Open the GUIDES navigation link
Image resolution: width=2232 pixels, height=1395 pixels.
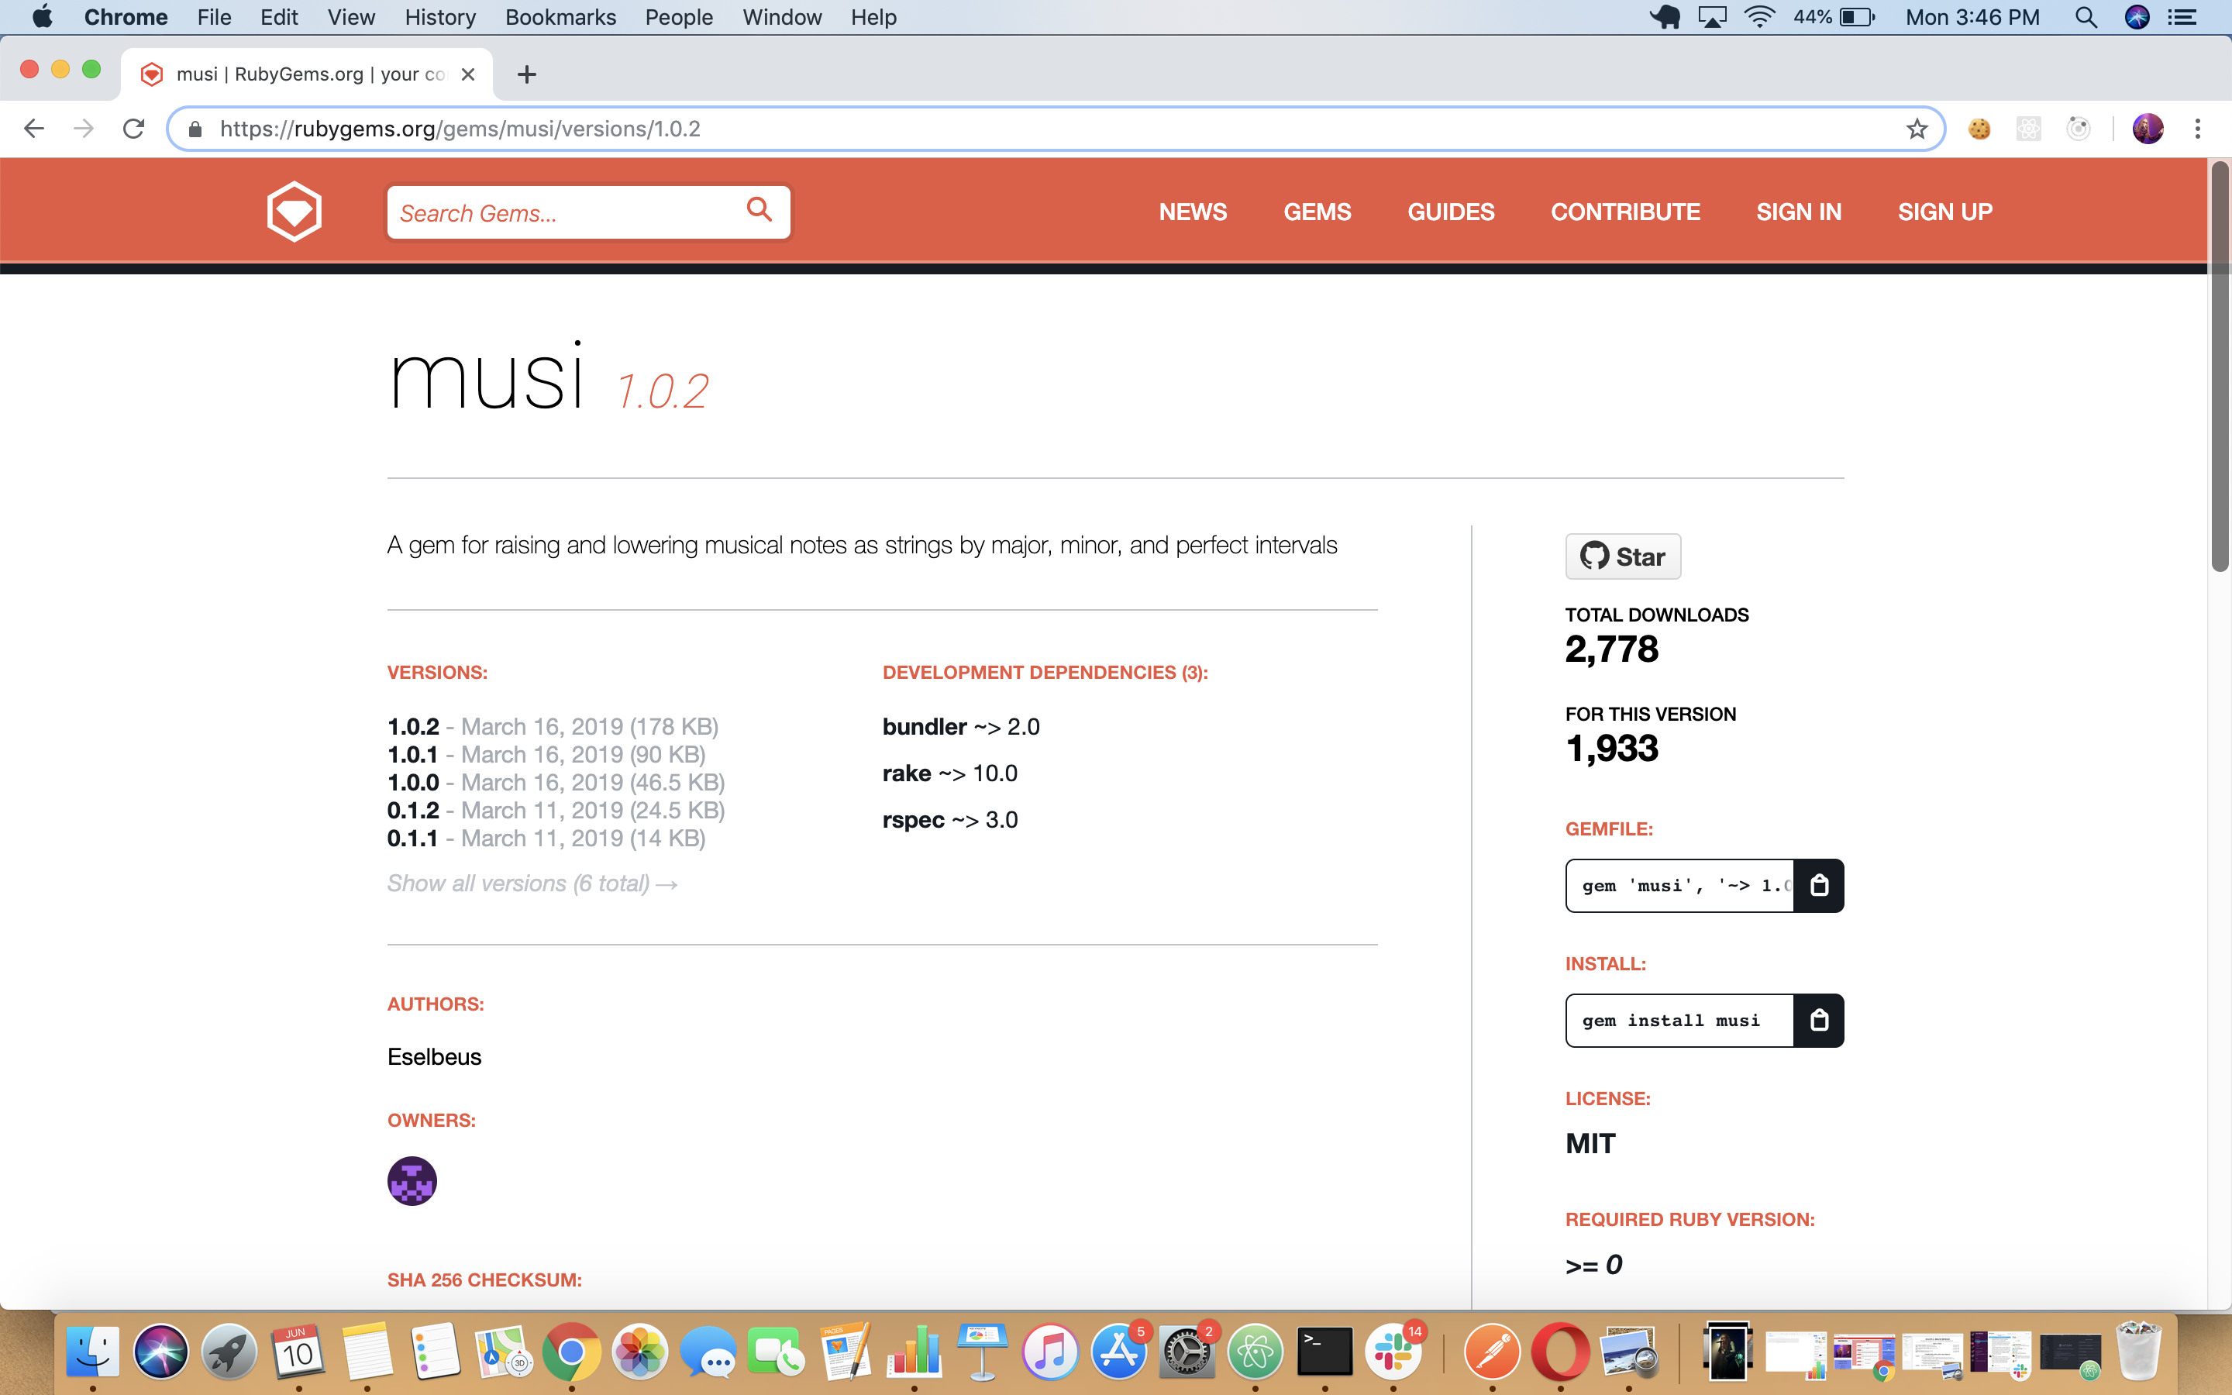[1451, 212]
